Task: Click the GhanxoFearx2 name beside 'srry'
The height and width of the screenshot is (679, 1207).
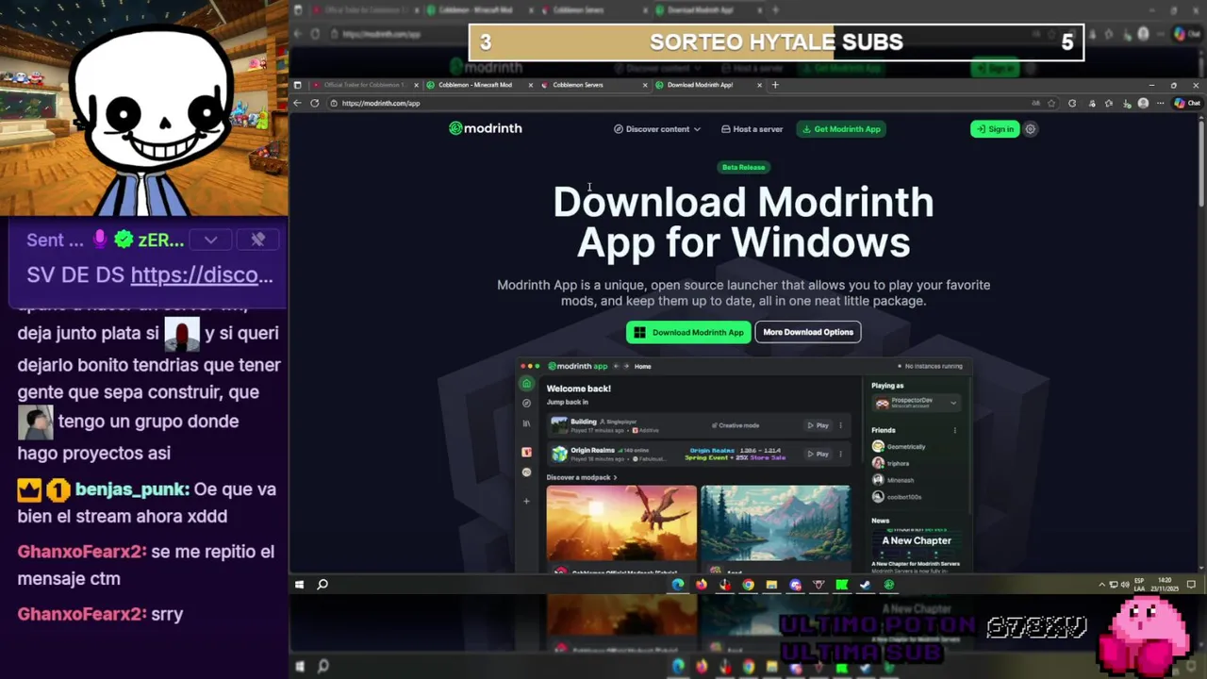Action: pos(82,614)
